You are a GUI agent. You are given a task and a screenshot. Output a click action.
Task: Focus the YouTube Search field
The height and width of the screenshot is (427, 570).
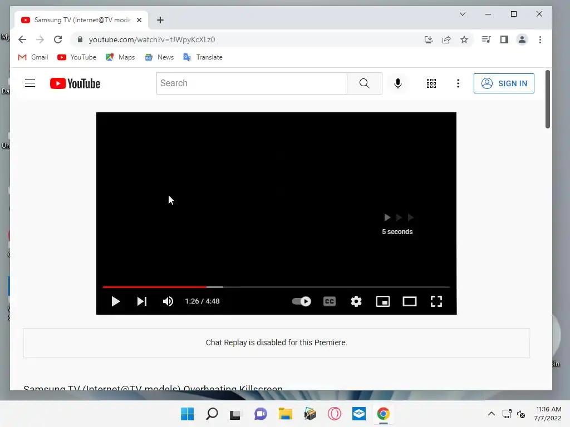[252, 83]
